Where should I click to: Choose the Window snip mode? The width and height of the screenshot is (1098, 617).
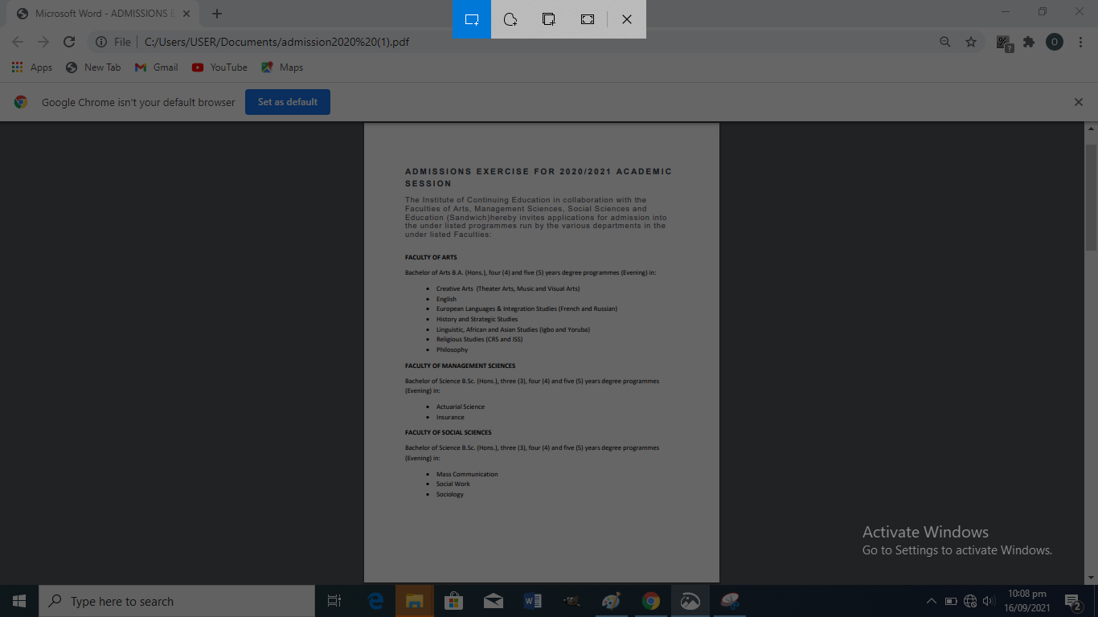tap(548, 19)
